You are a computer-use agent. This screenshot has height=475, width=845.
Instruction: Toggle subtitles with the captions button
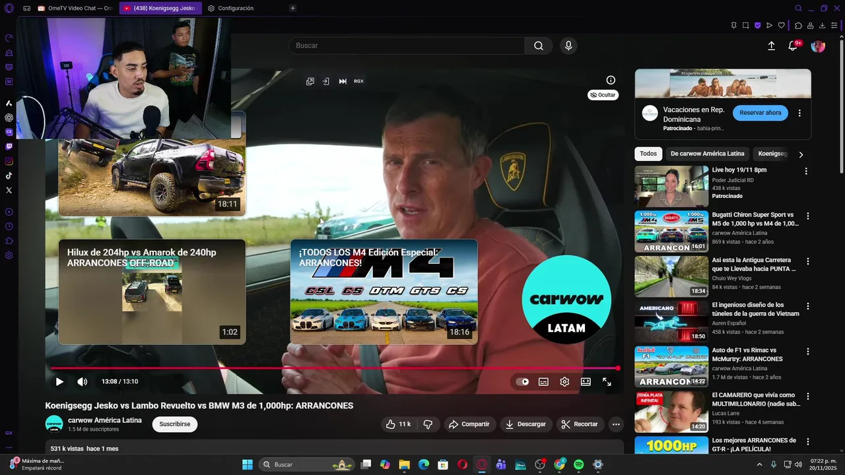tap(543, 381)
